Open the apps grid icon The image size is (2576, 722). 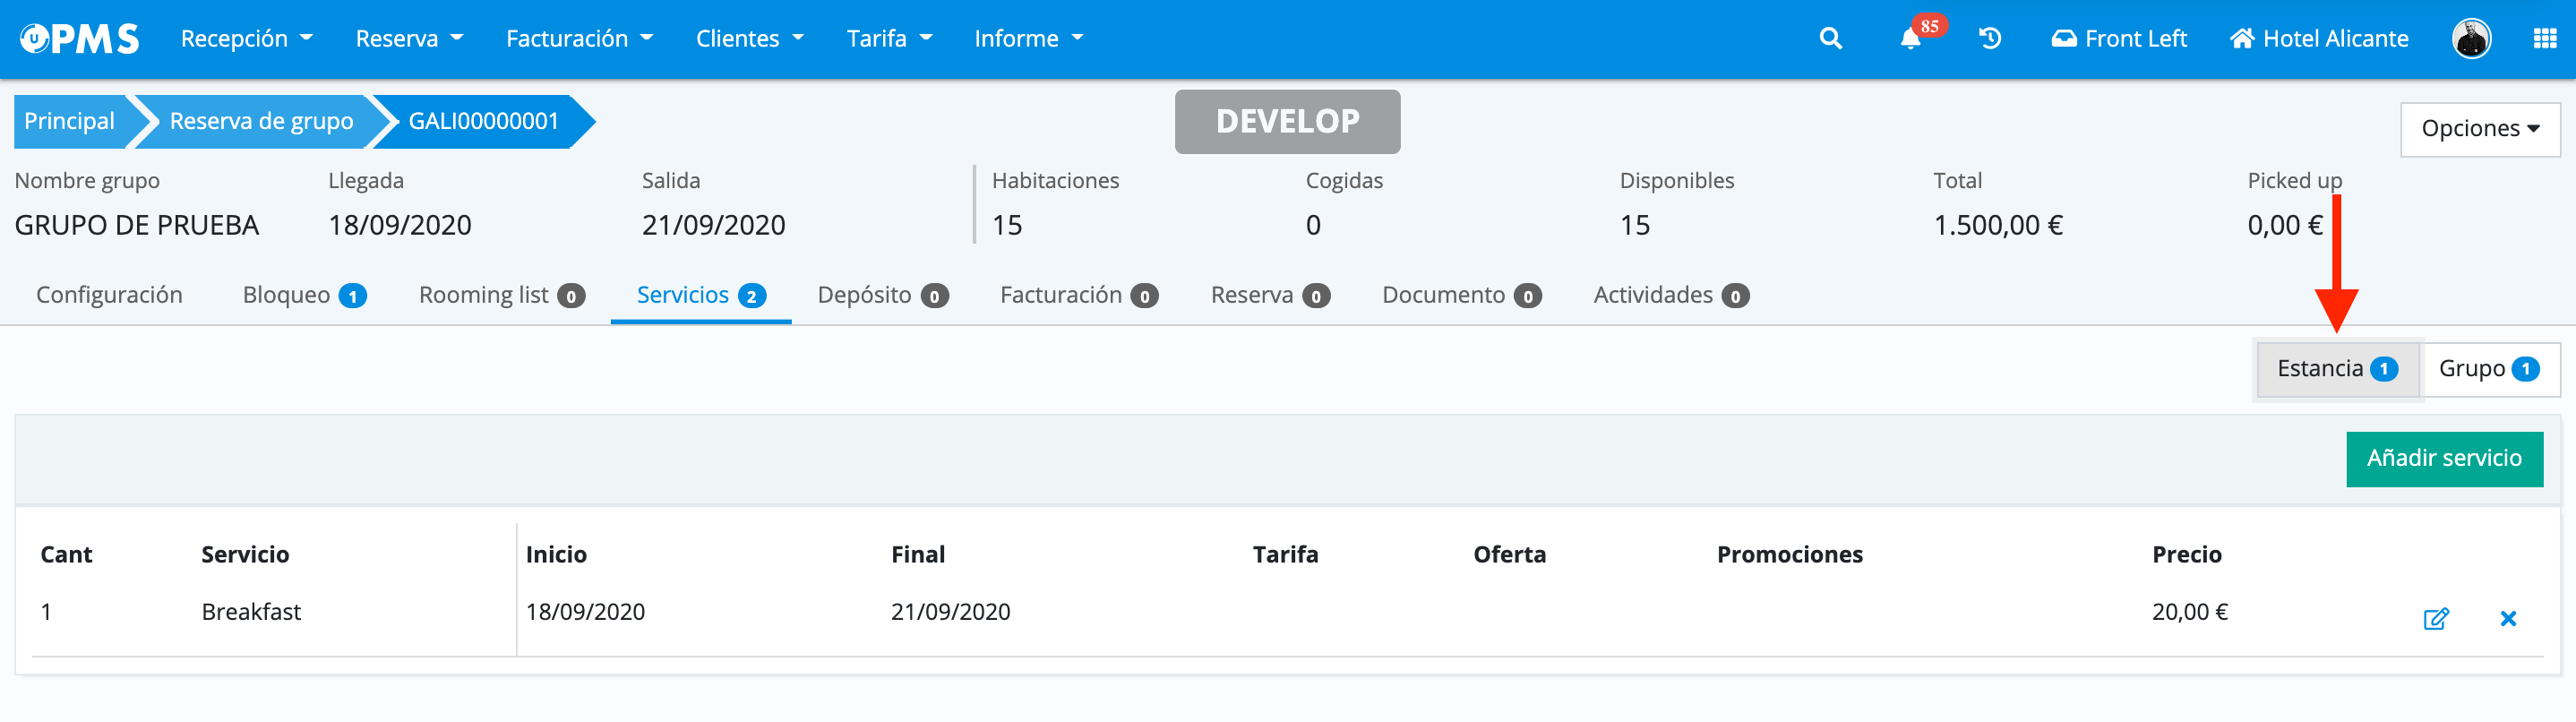coord(2544,39)
